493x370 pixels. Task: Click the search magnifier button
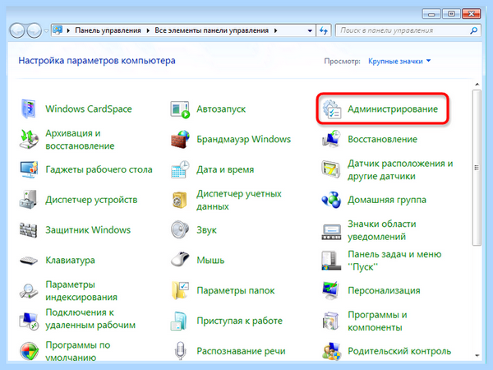point(473,30)
